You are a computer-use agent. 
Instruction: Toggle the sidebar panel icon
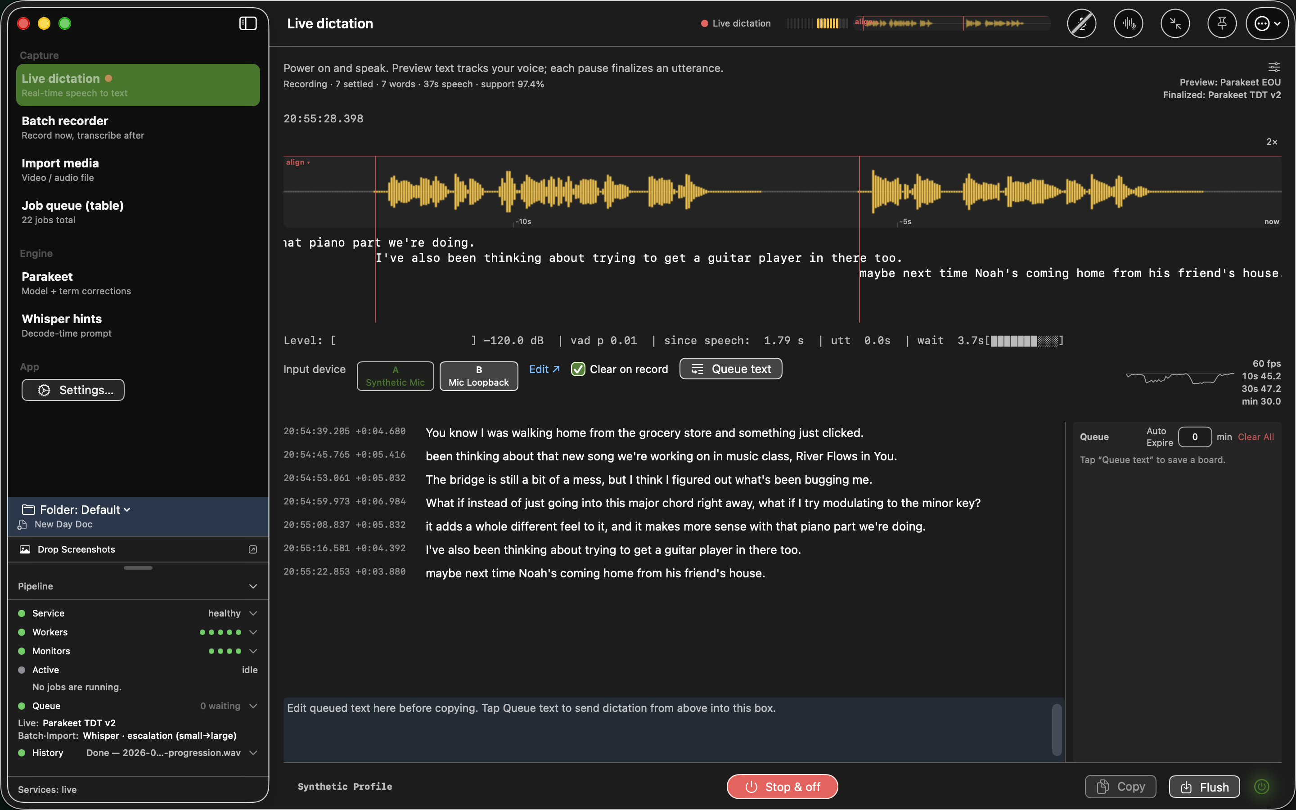click(247, 23)
